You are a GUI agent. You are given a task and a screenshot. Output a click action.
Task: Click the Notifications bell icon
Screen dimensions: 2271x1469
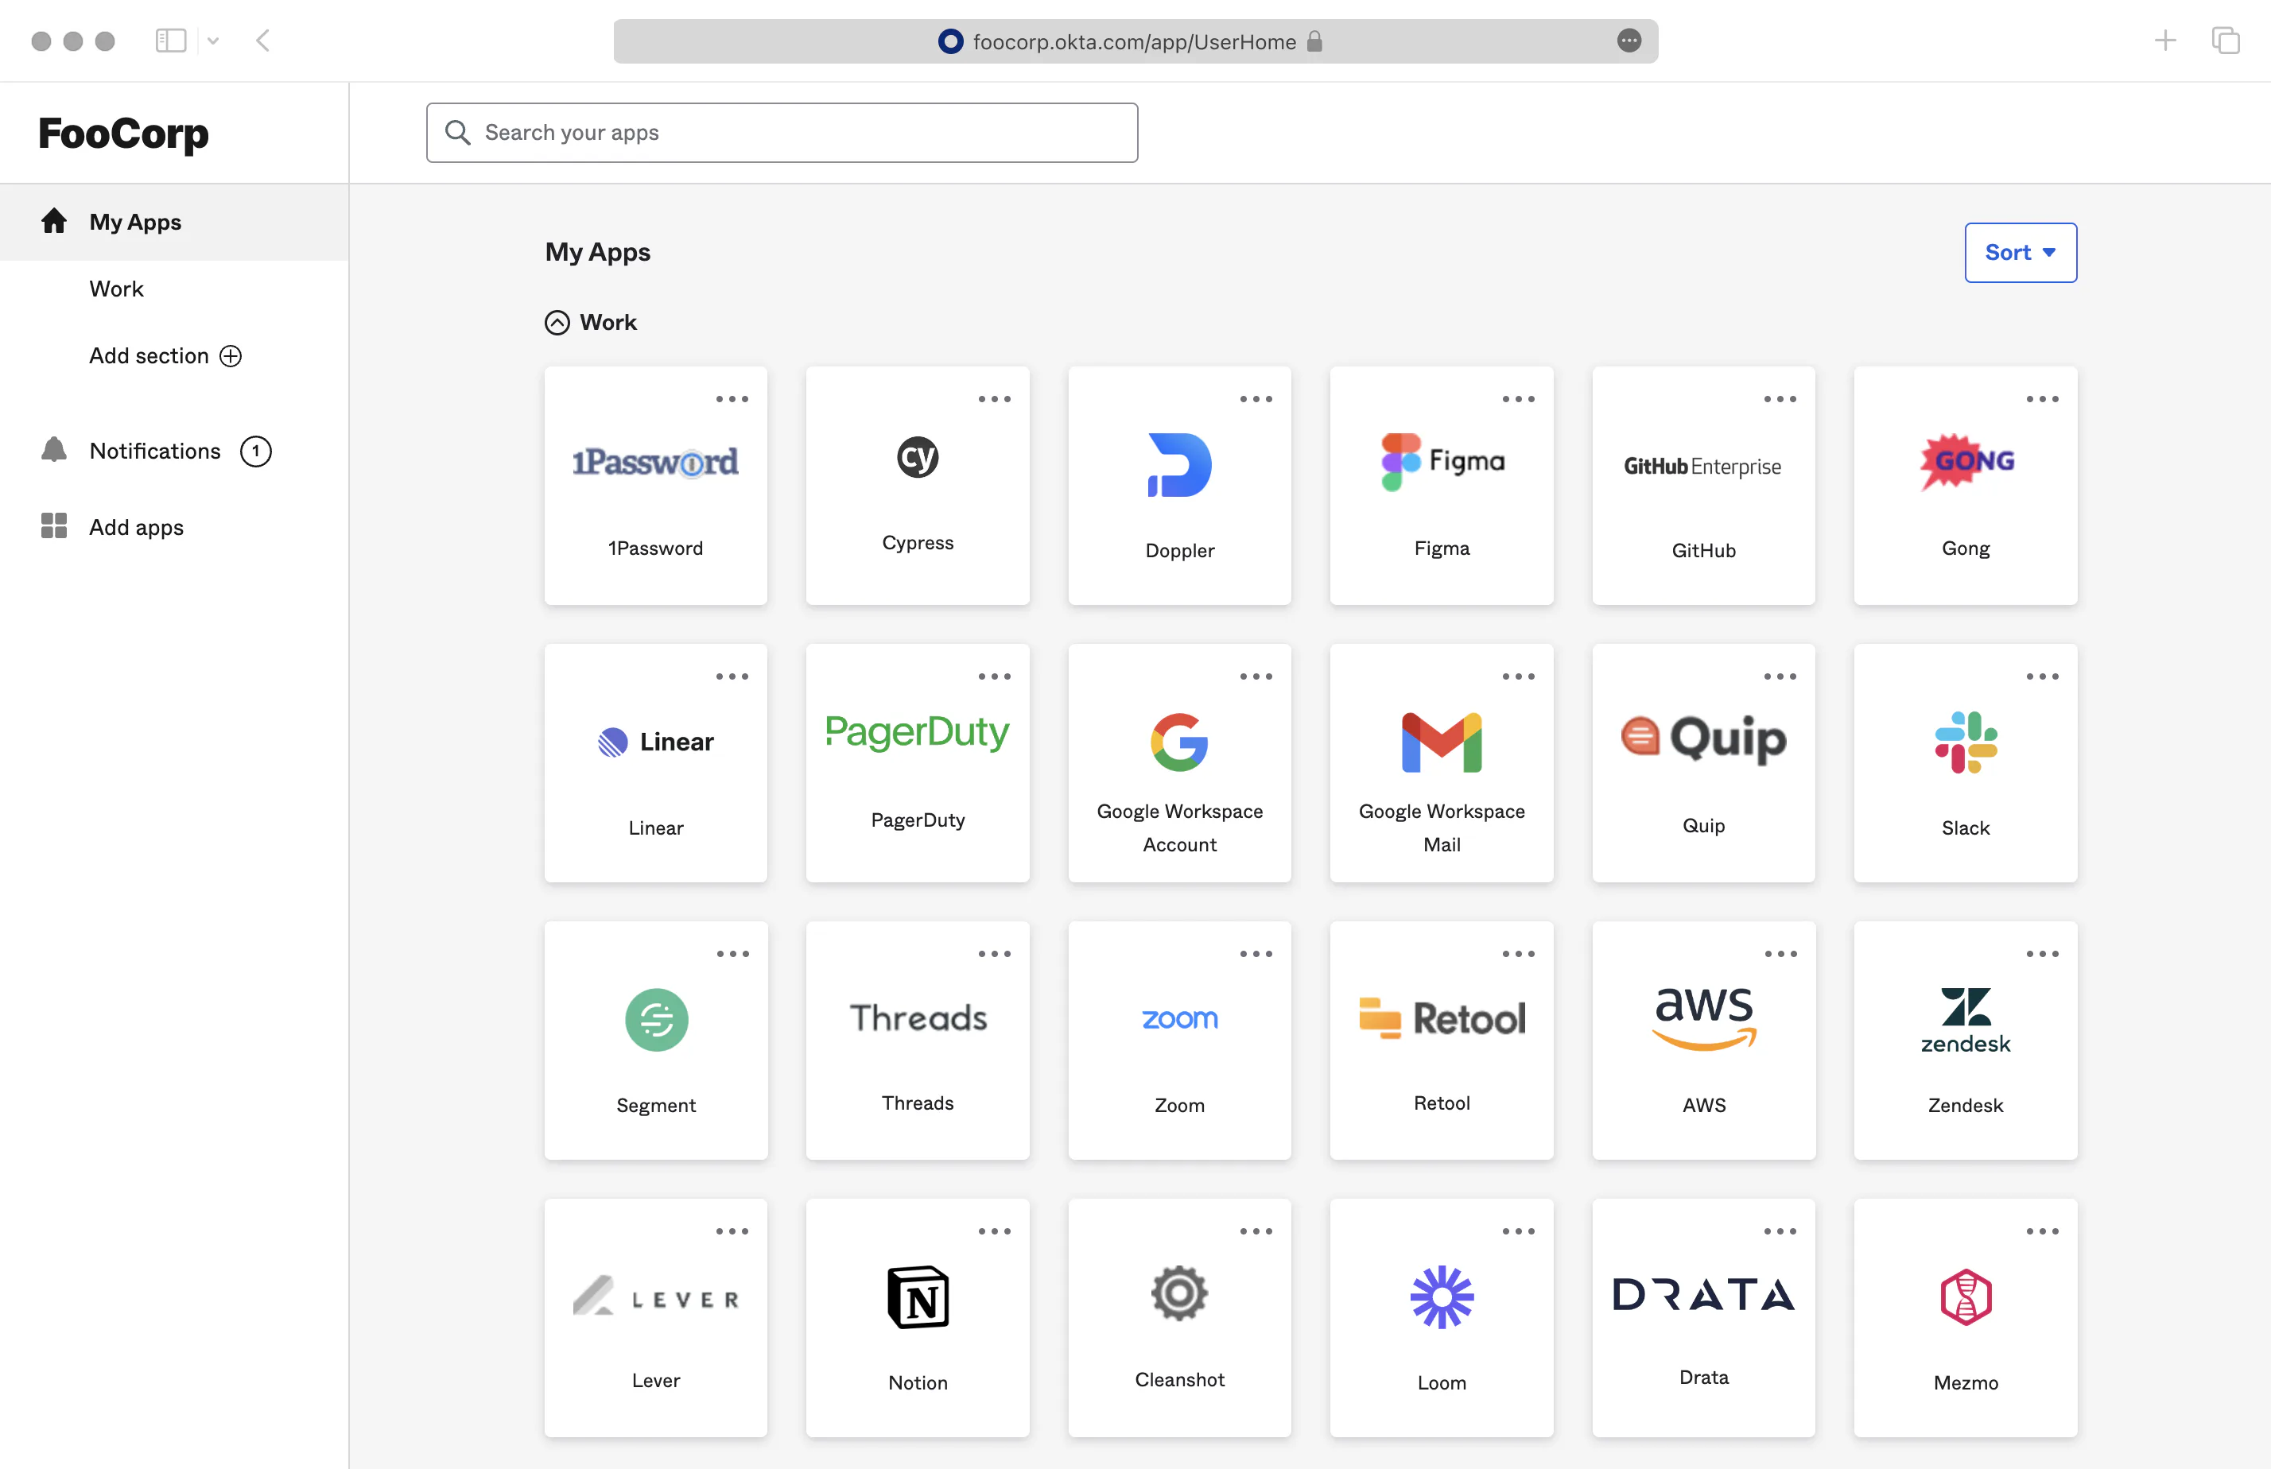(x=54, y=450)
